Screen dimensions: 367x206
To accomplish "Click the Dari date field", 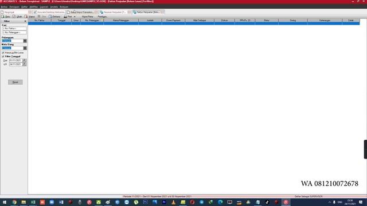I will pyautogui.click(x=15, y=61).
